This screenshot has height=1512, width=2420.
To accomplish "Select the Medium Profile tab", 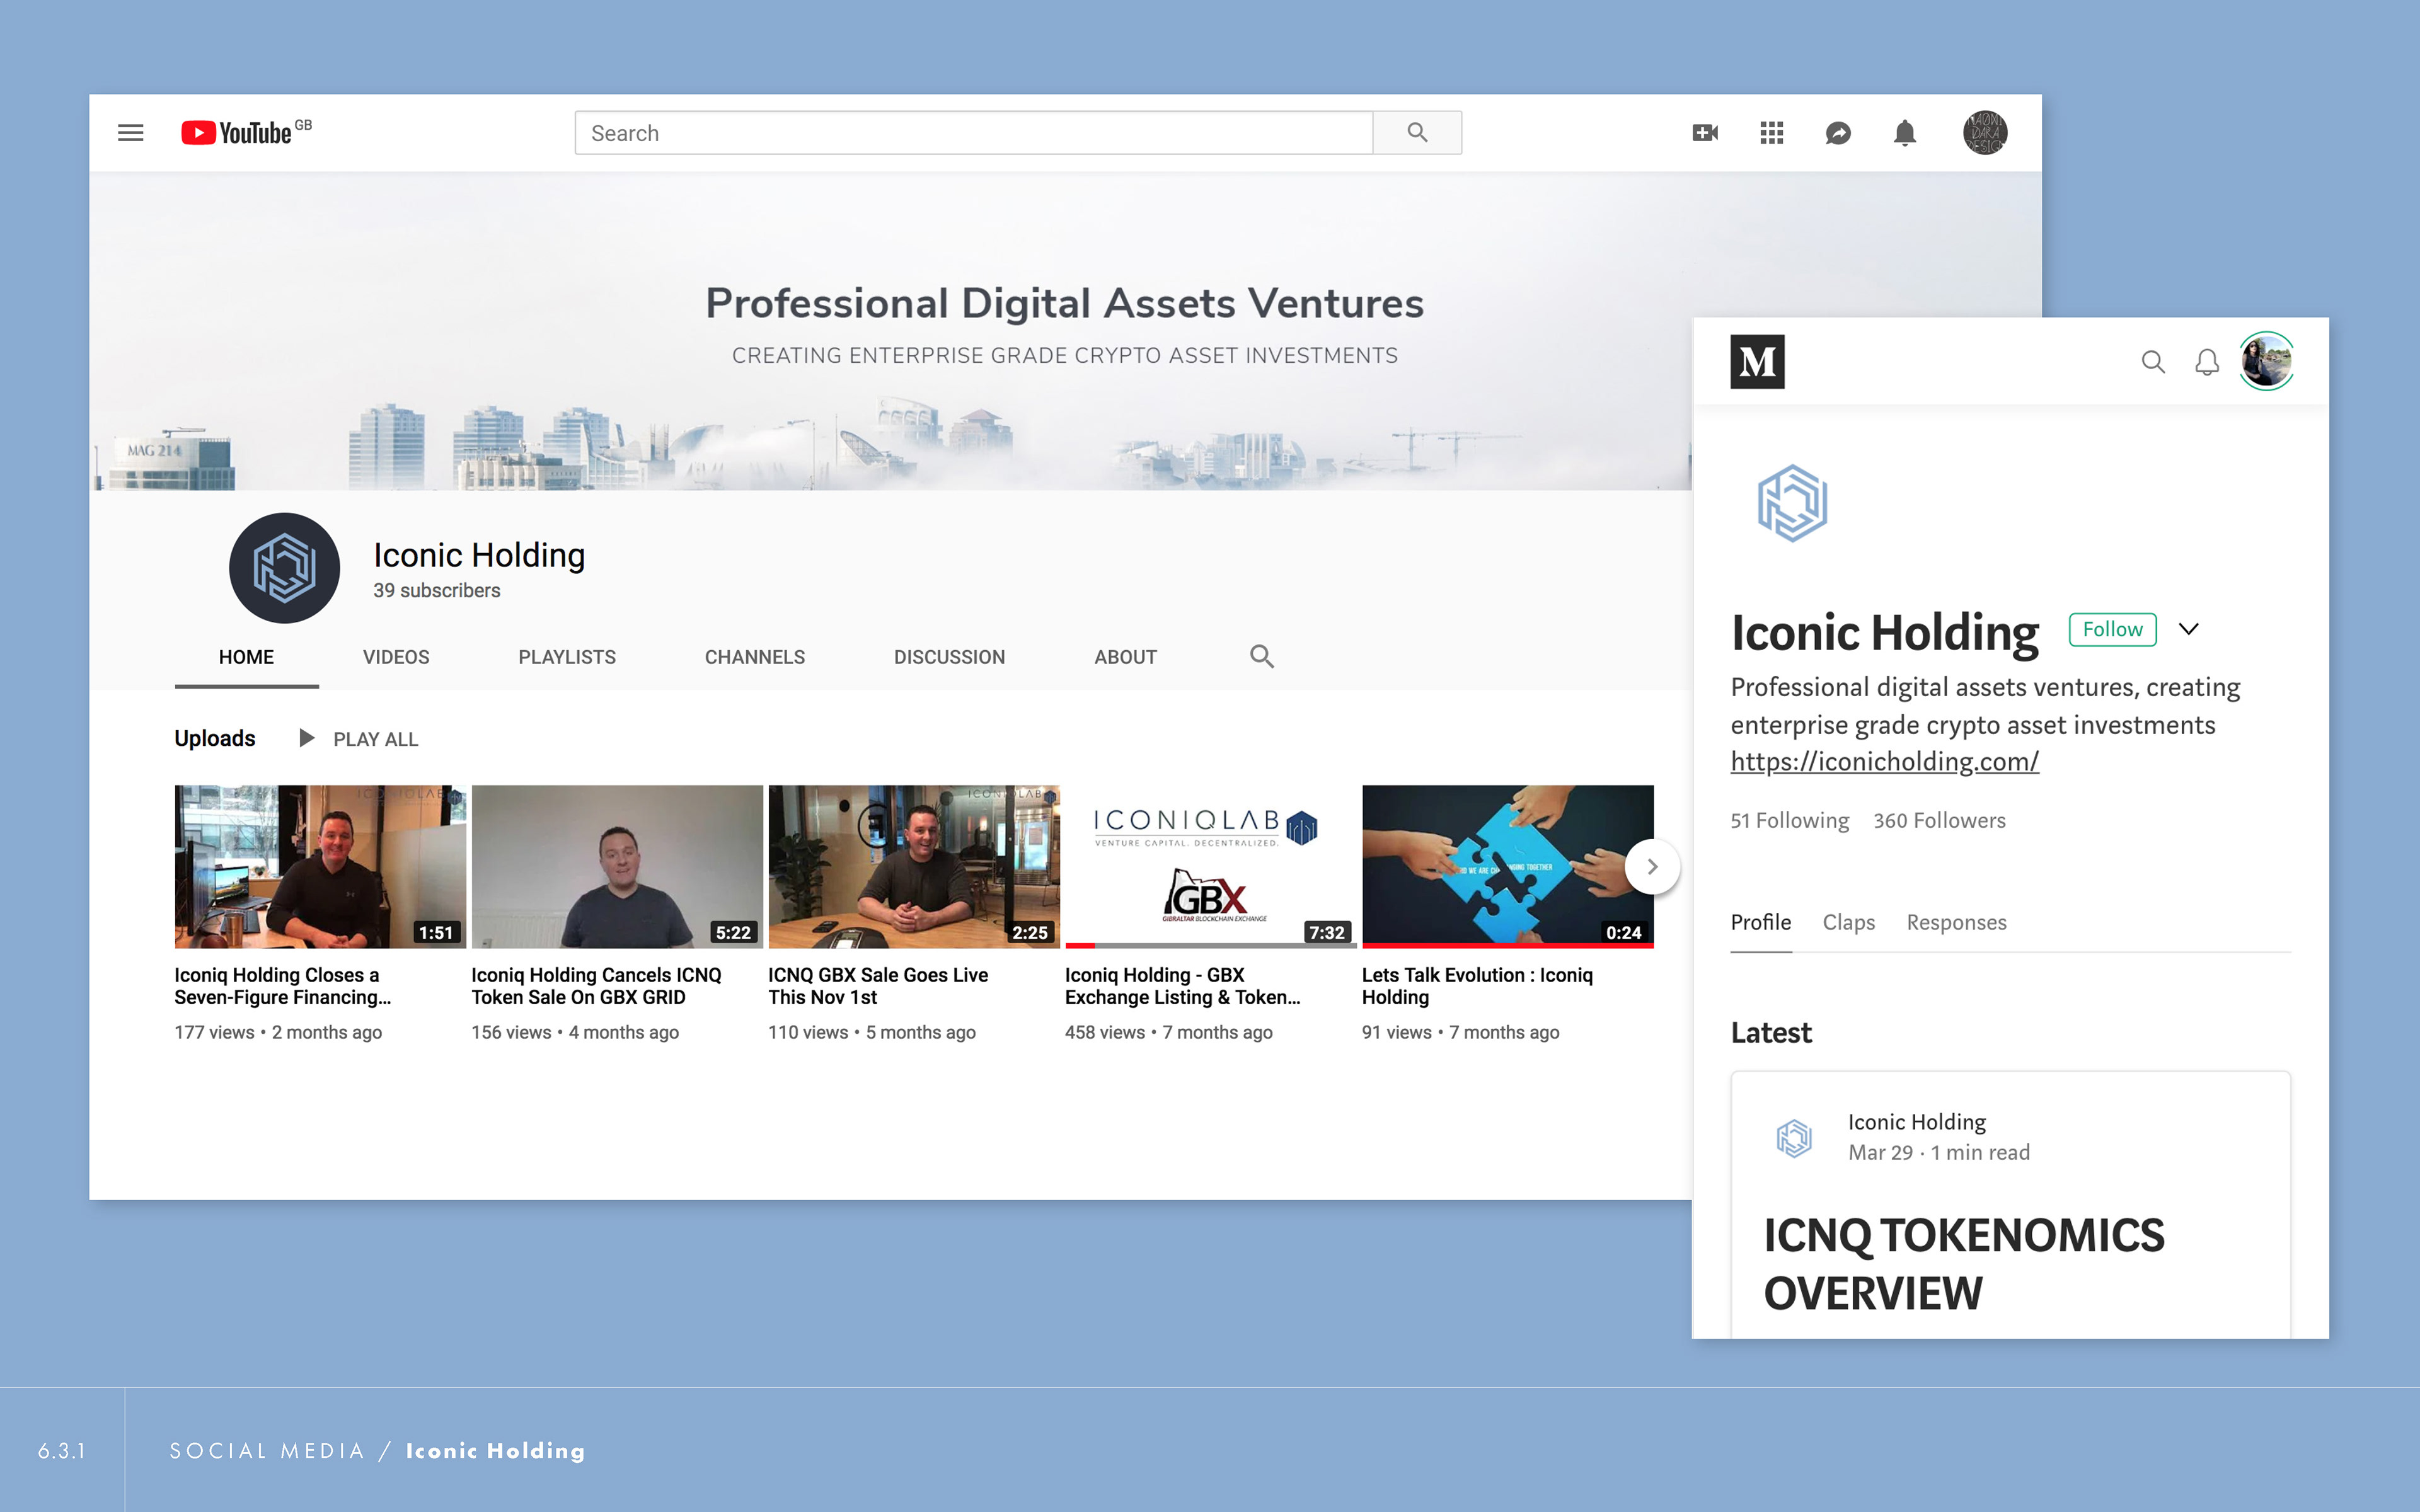I will click(1761, 922).
